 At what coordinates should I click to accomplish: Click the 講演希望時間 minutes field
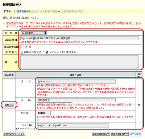[24, 47]
